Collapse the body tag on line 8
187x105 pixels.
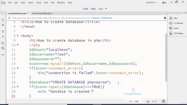click(x=18, y=36)
